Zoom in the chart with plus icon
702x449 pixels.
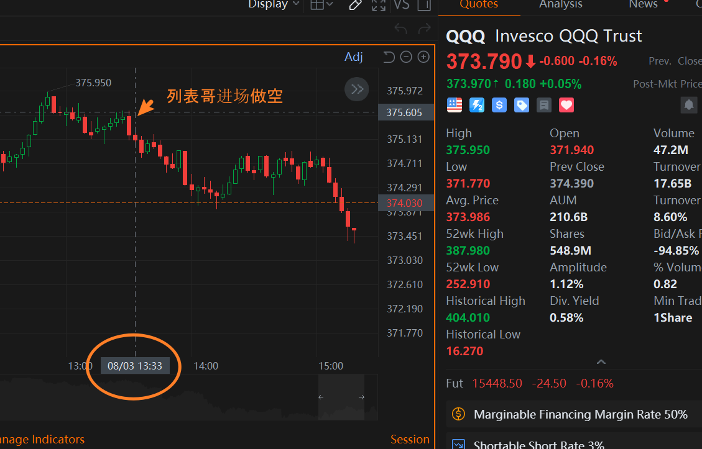pyautogui.click(x=423, y=57)
